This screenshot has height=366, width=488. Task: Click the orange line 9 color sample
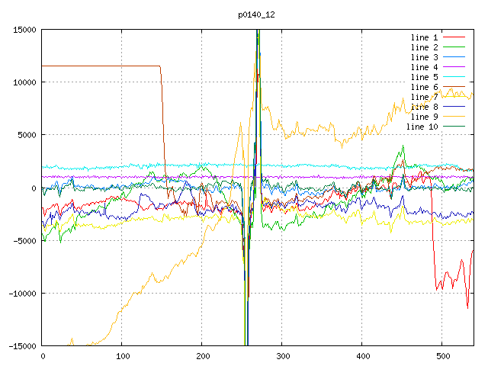(454, 117)
